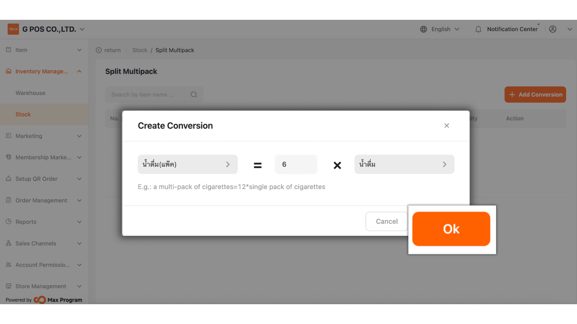
Task: Open the multipack item selector น้ำดื่ม(แพ็ค)
Action: (x=188, y=164)
